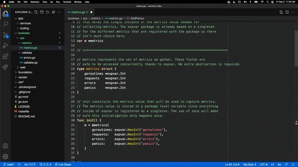Click the Go 1.17 version status item
The height and width of the screenshot is (167, 298).
point(30,164)
